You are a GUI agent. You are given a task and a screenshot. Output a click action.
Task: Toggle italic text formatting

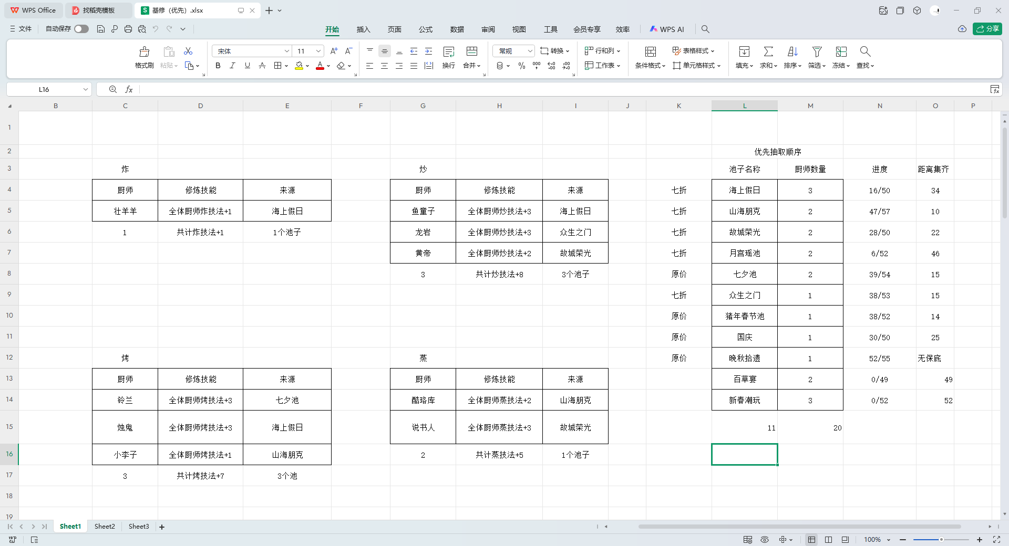click(232, 66)
